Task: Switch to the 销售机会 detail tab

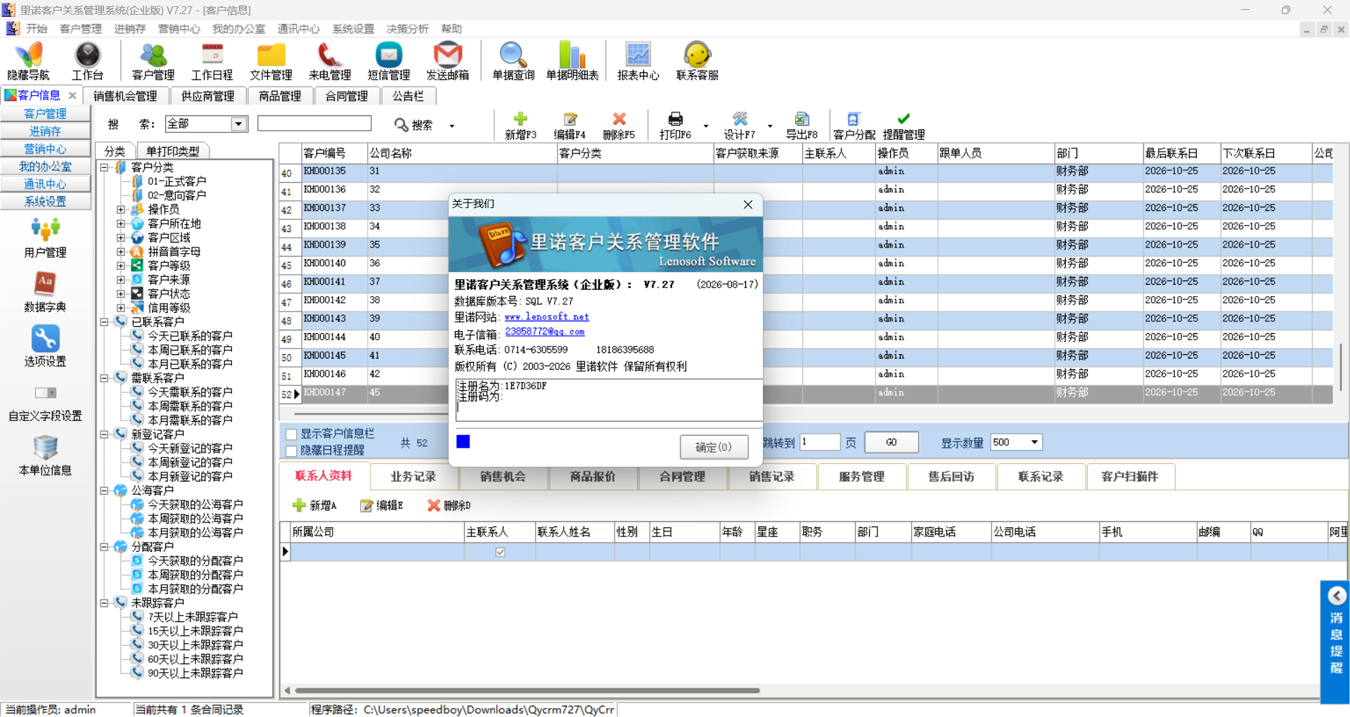Action: (x=503, y=477)
